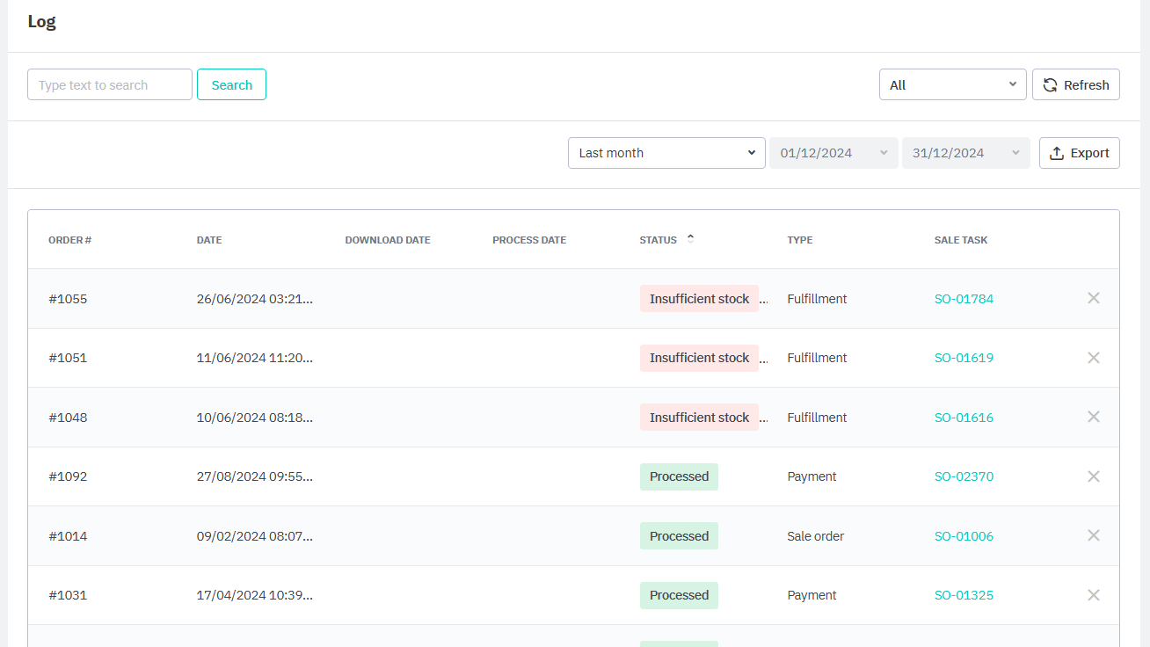1150x647 pixels.
Task: Click the date 27/08/2024 09:55
Action: tap(255, 476)
